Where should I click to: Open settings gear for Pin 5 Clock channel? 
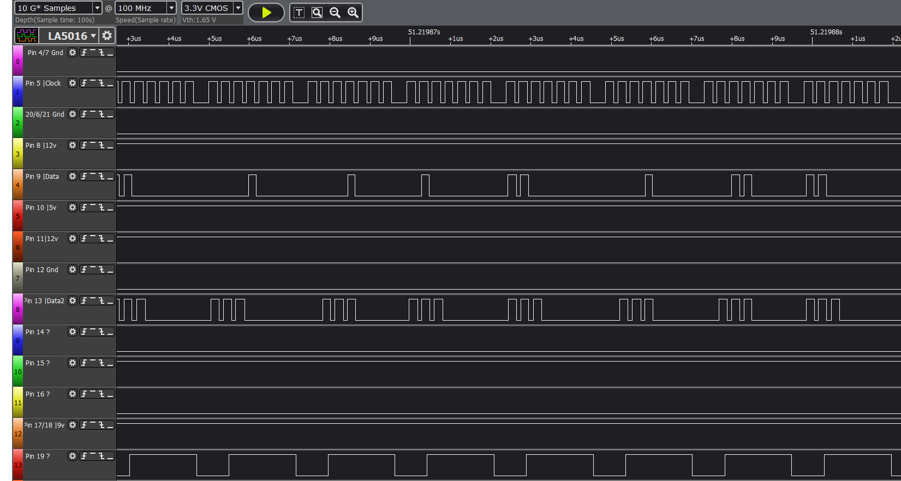click(73, 83)
